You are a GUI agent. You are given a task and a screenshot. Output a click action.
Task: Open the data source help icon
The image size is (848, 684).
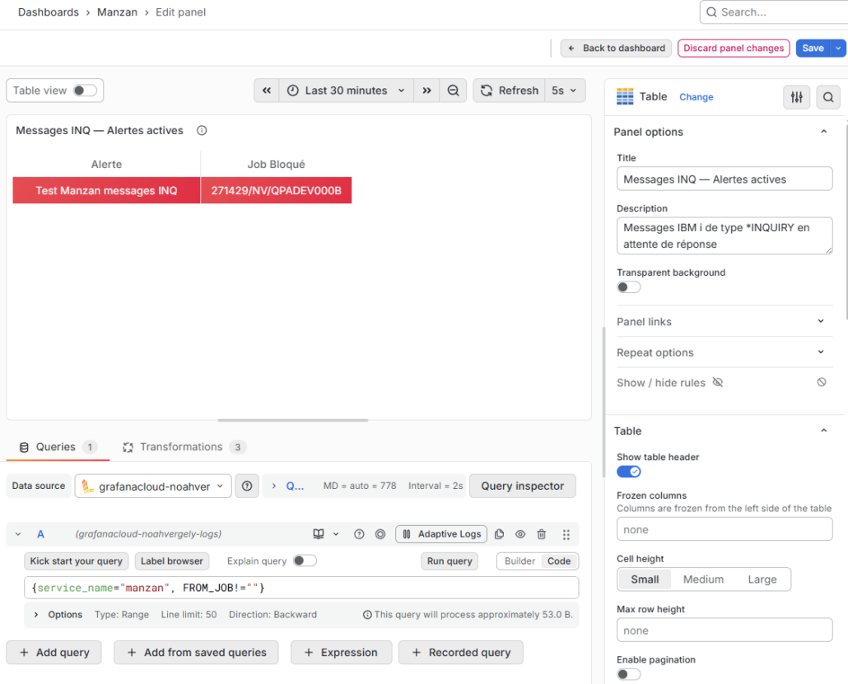pyautogui.click(x=247, y=486)
